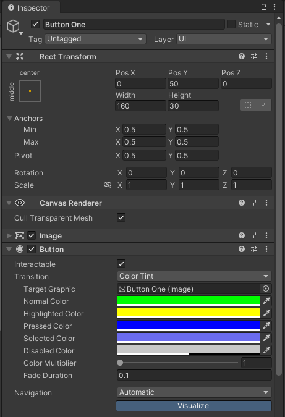This screenshot has height=417, width=285.
Task: Click the Target Graphic object picker circle
Action: tap(266, 289)
